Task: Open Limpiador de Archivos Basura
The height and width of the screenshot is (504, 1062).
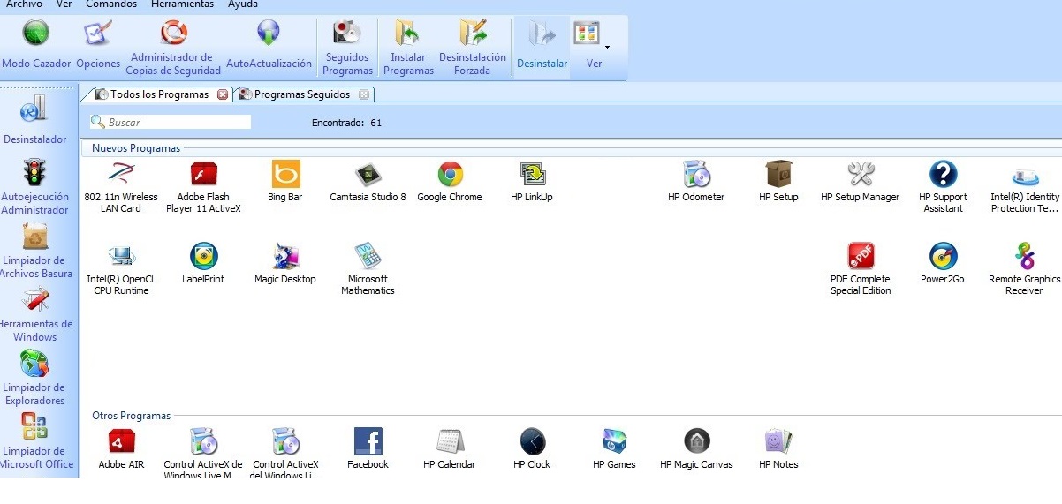Action: (35, 251)
